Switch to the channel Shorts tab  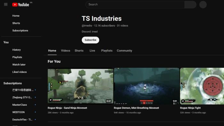click(79, 51)
